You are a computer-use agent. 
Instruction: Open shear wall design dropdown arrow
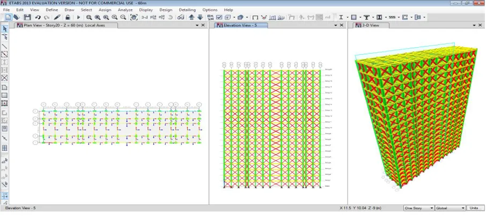click(x=411, y=17)
